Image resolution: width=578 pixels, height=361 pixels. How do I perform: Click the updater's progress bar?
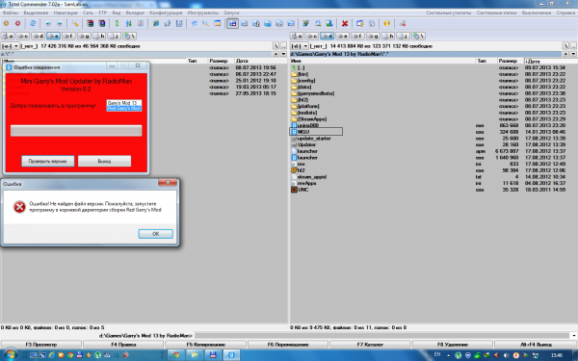[76, 131]
